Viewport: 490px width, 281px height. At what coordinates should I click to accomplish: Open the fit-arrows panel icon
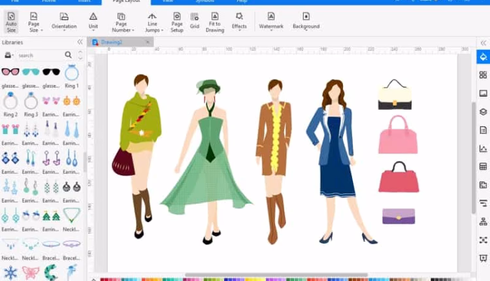point(483,240)
